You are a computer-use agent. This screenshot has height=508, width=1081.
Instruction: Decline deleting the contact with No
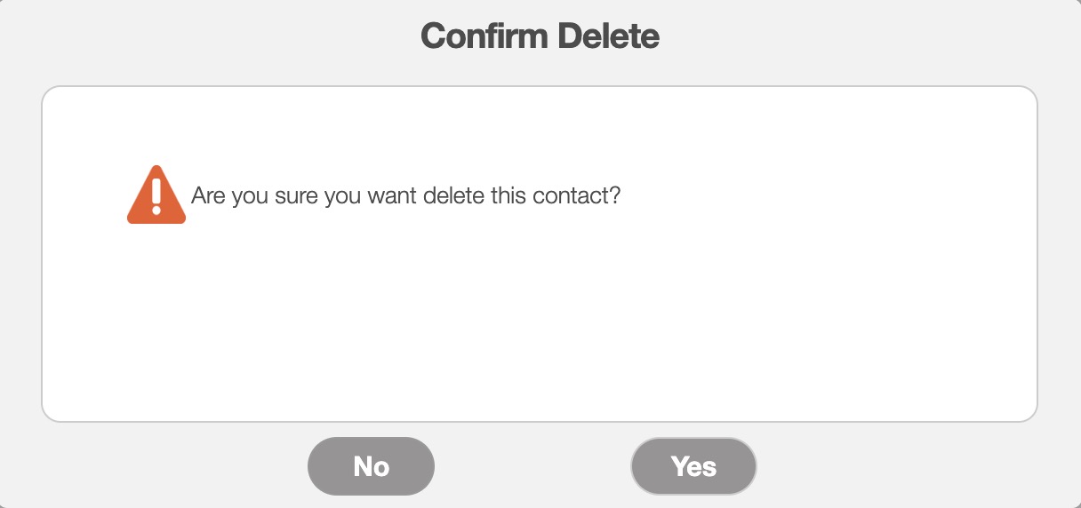[x=371, y=466]
